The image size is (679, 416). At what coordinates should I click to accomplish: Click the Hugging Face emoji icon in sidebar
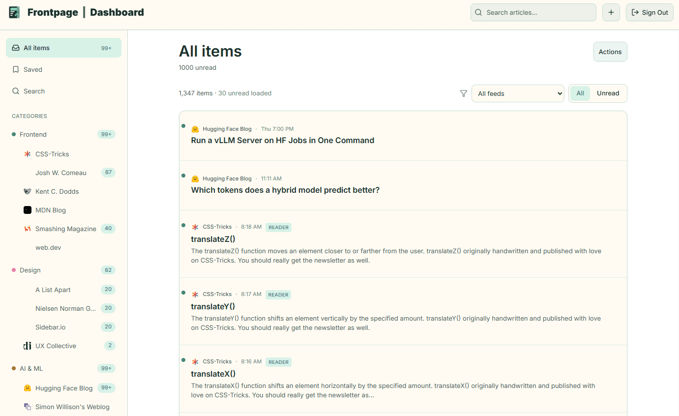point(28,388)
